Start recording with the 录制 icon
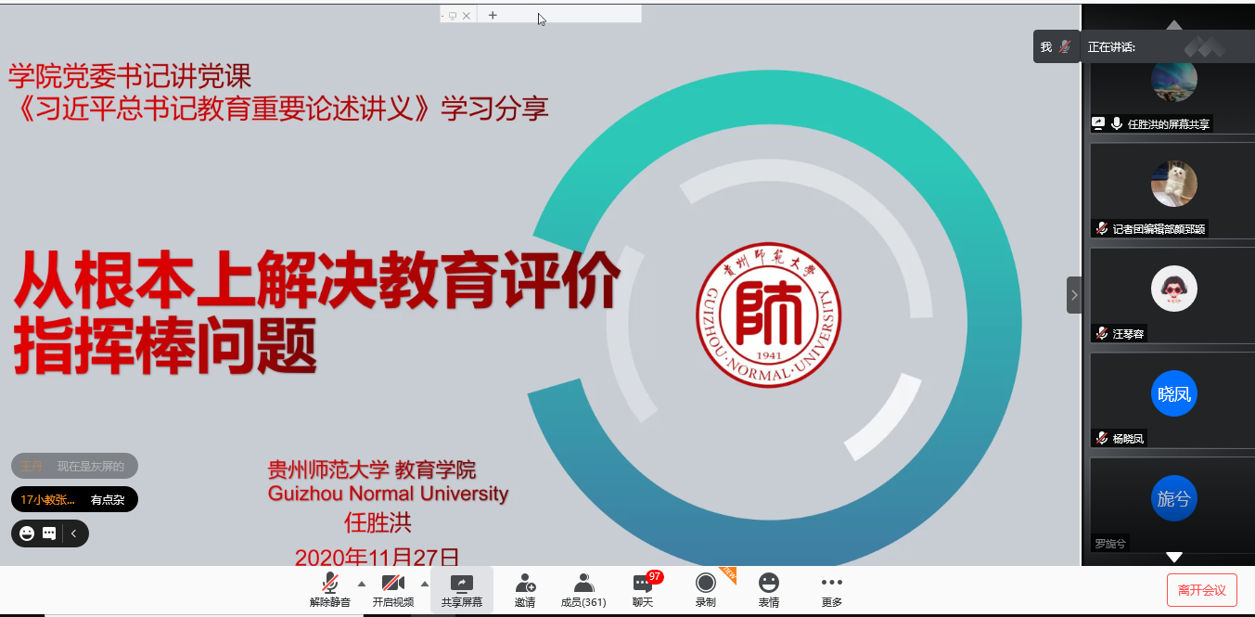Screen dimensions: 1255x617 [705, 589]
